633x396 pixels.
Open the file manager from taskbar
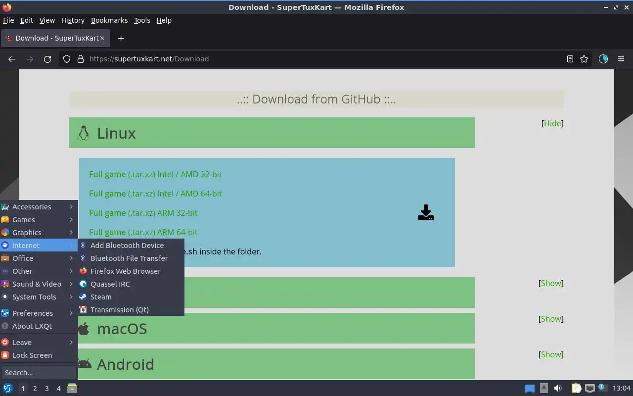tap(72, 388)
